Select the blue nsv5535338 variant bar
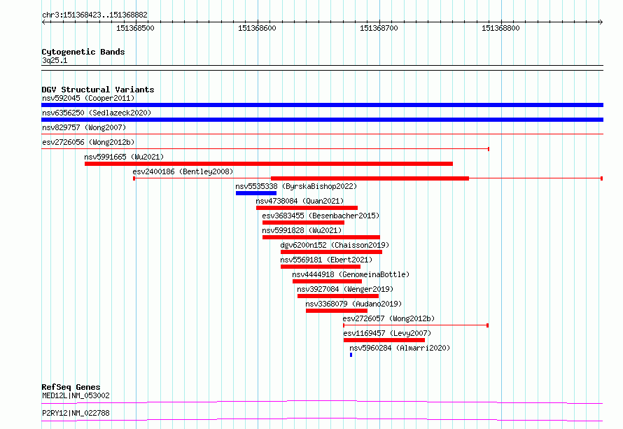This screenshot has height=429, width=623. click(x=256, y=193)
